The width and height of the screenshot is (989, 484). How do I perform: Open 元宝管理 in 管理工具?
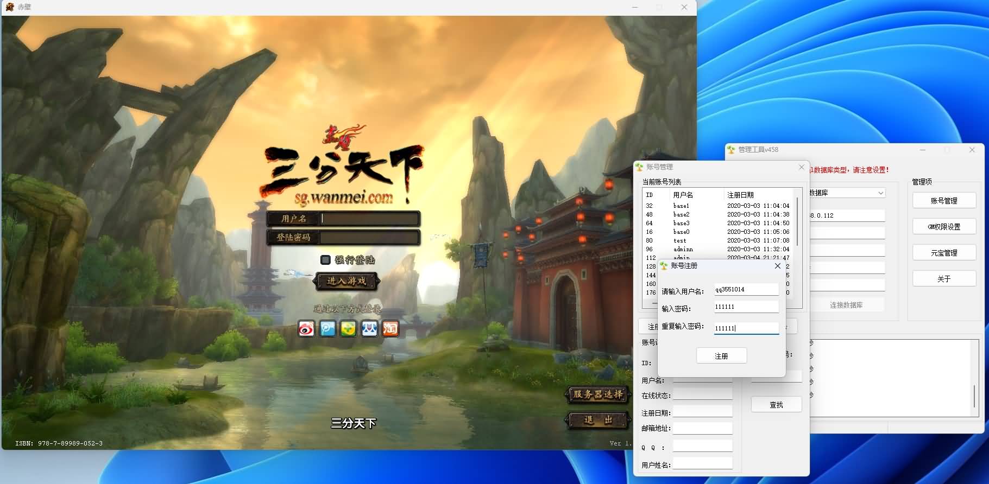pyautogui.click(x=944, y=253)
